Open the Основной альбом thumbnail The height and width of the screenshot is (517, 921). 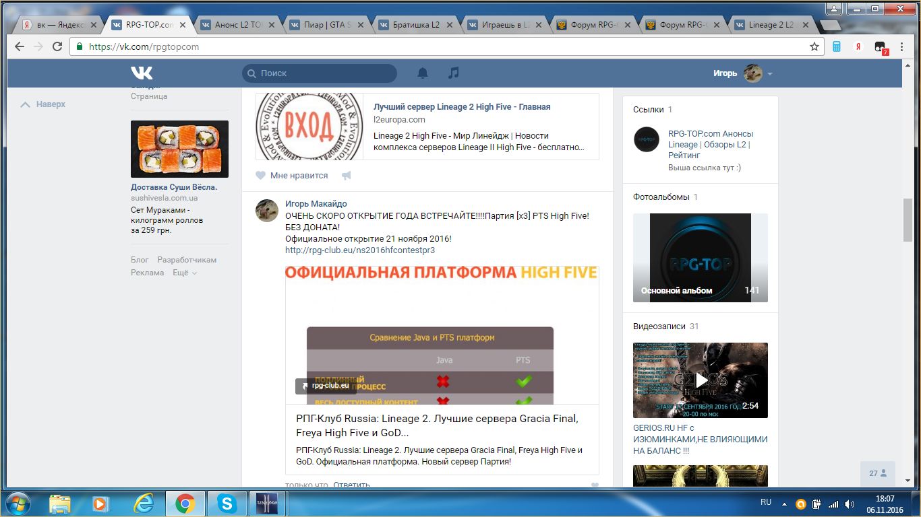(701, 258)
